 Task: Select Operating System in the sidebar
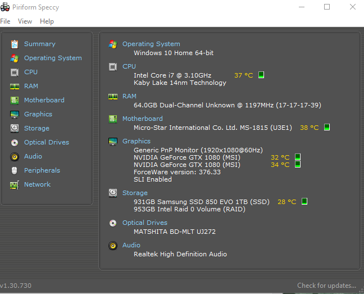tap(52, 58)
